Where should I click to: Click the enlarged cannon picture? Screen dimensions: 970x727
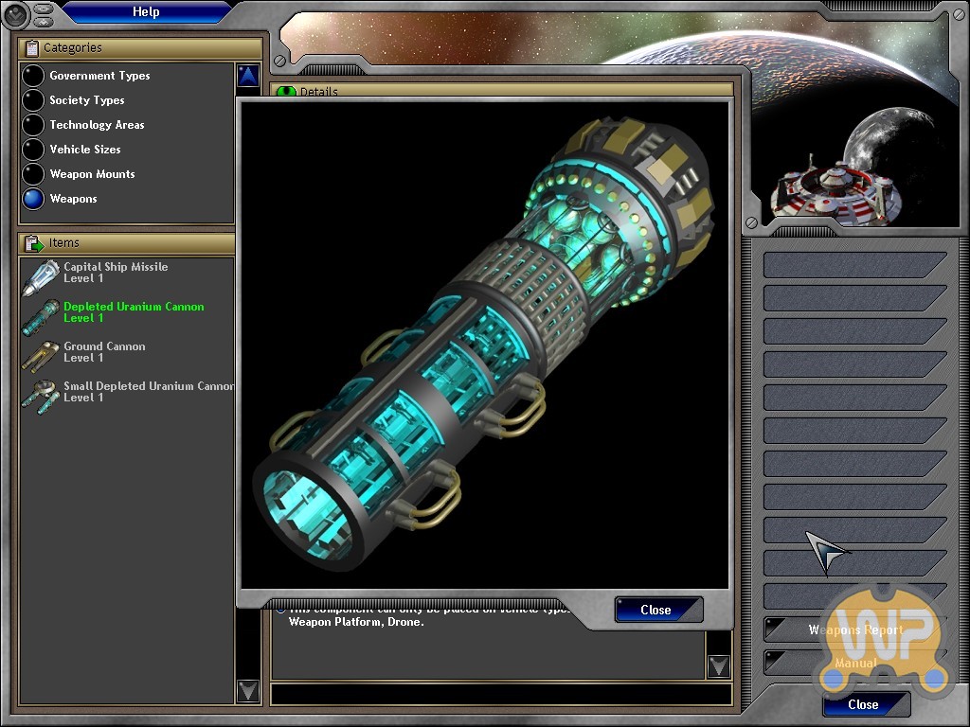(484, 346)
